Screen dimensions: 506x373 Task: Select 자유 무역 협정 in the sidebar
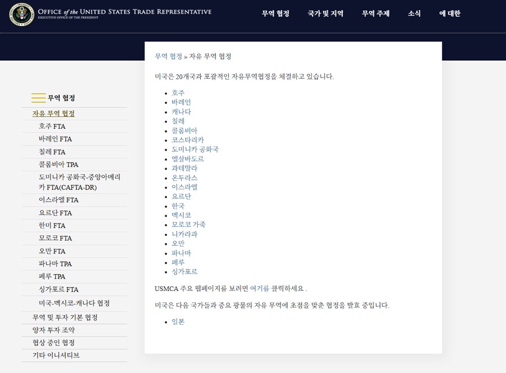click(53, 113)
